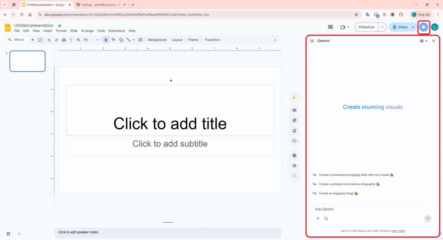
Task: Click the record icon in side rail
Action: coord(294,156)
